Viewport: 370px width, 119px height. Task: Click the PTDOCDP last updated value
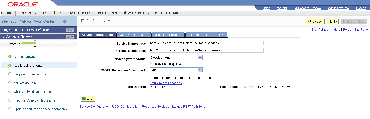coord(157,87)
